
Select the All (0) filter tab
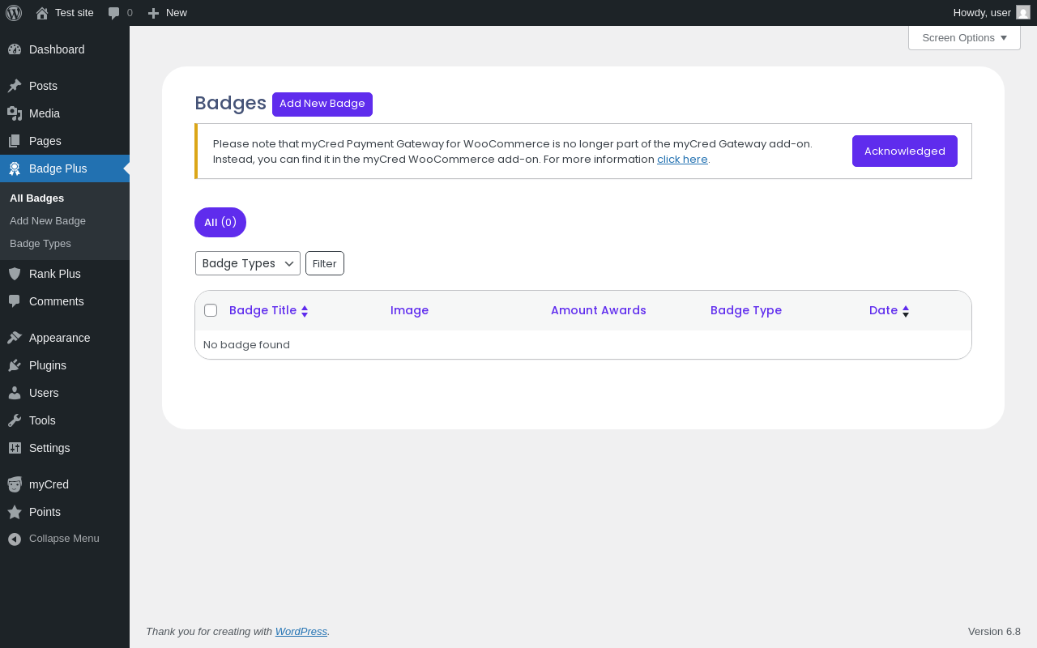[220, 222]
